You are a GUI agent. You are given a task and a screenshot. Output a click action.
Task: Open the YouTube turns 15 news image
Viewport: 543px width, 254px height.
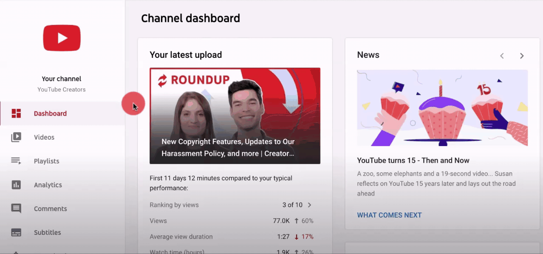pyautogui.click(x=442, y=108)
